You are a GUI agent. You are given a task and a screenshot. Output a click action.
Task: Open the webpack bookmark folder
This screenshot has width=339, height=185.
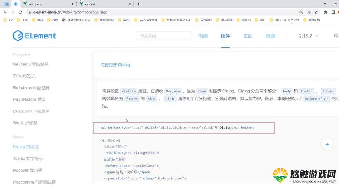click(x=146, y=20)
